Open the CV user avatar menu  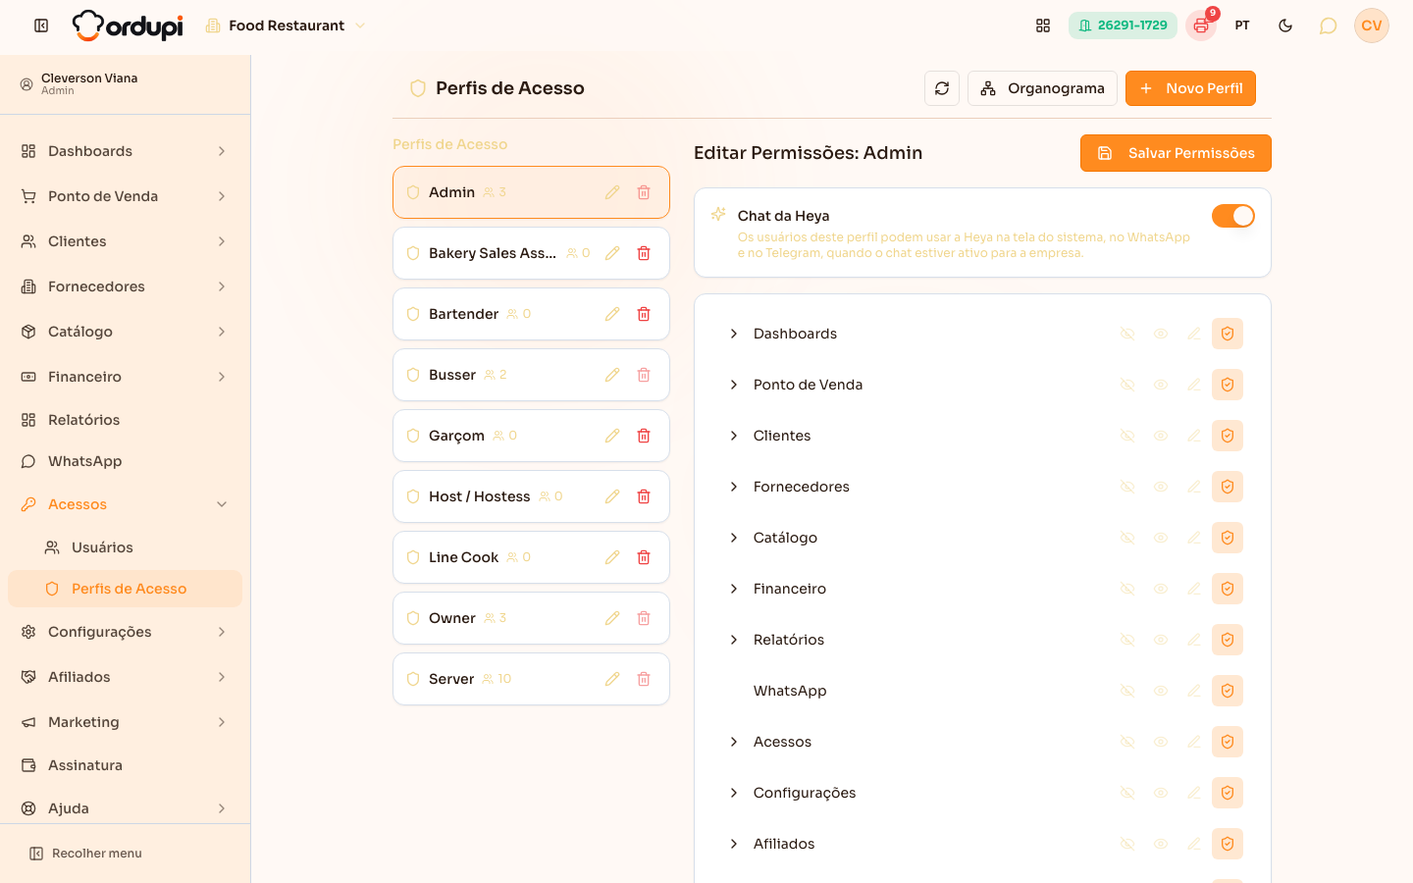tap(1372, 26)
